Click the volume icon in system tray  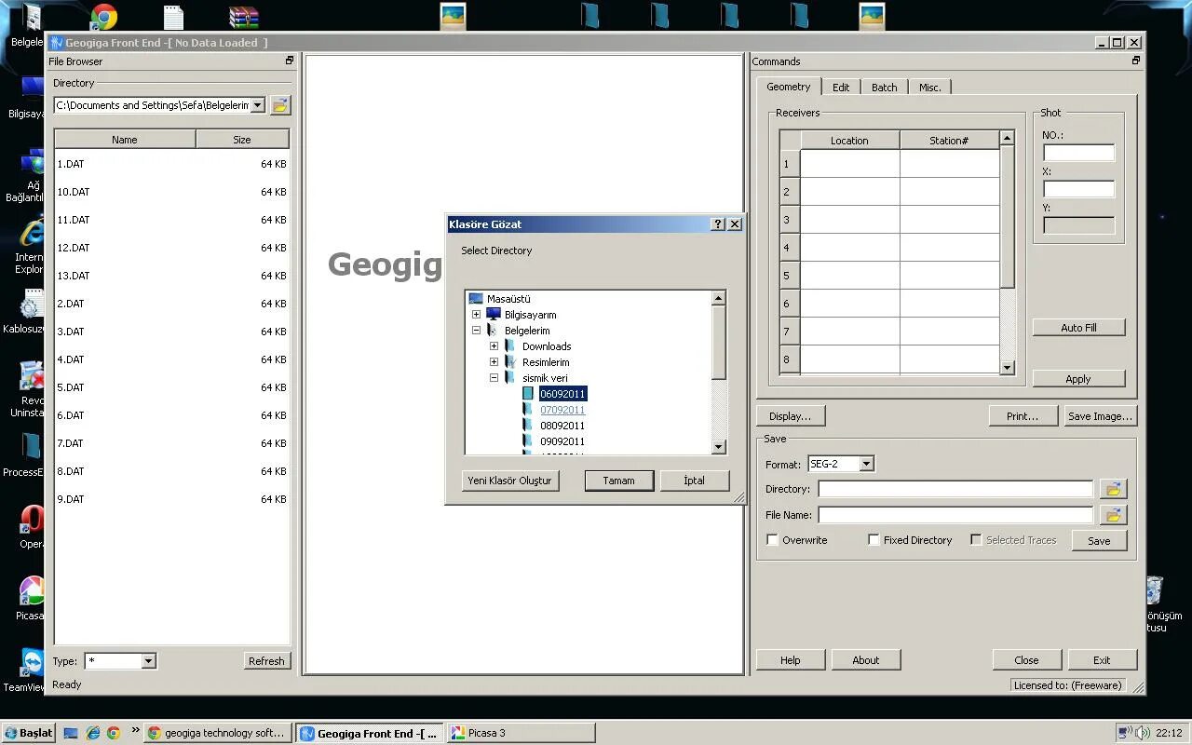1142,733
